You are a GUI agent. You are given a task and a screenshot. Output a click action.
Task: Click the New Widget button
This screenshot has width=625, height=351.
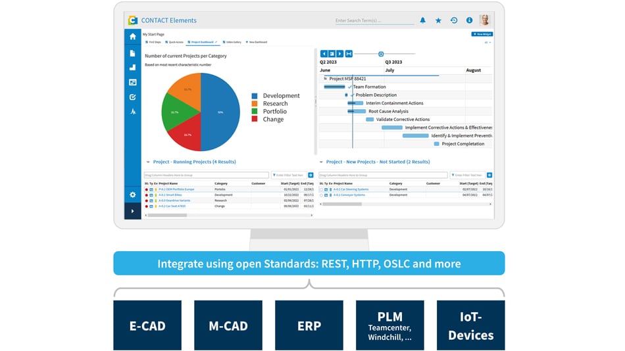[x=482, y=34]
